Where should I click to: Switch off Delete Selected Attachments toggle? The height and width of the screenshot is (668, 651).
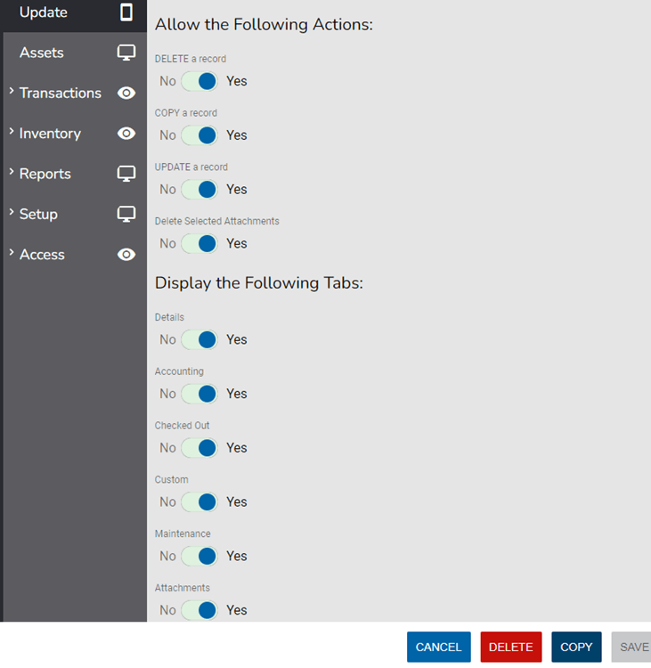pos(199,243)
